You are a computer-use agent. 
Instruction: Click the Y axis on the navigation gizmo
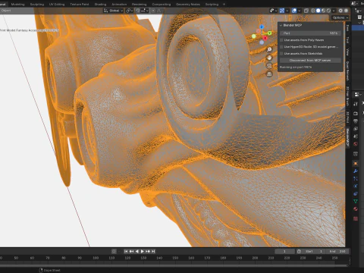click(x=269, y=33)
